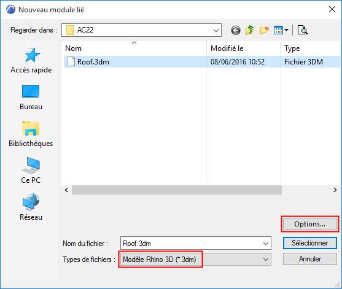This screenshot has width=342, height=289.
Task: Open the view menu dropdown
Action: point(281,30)
